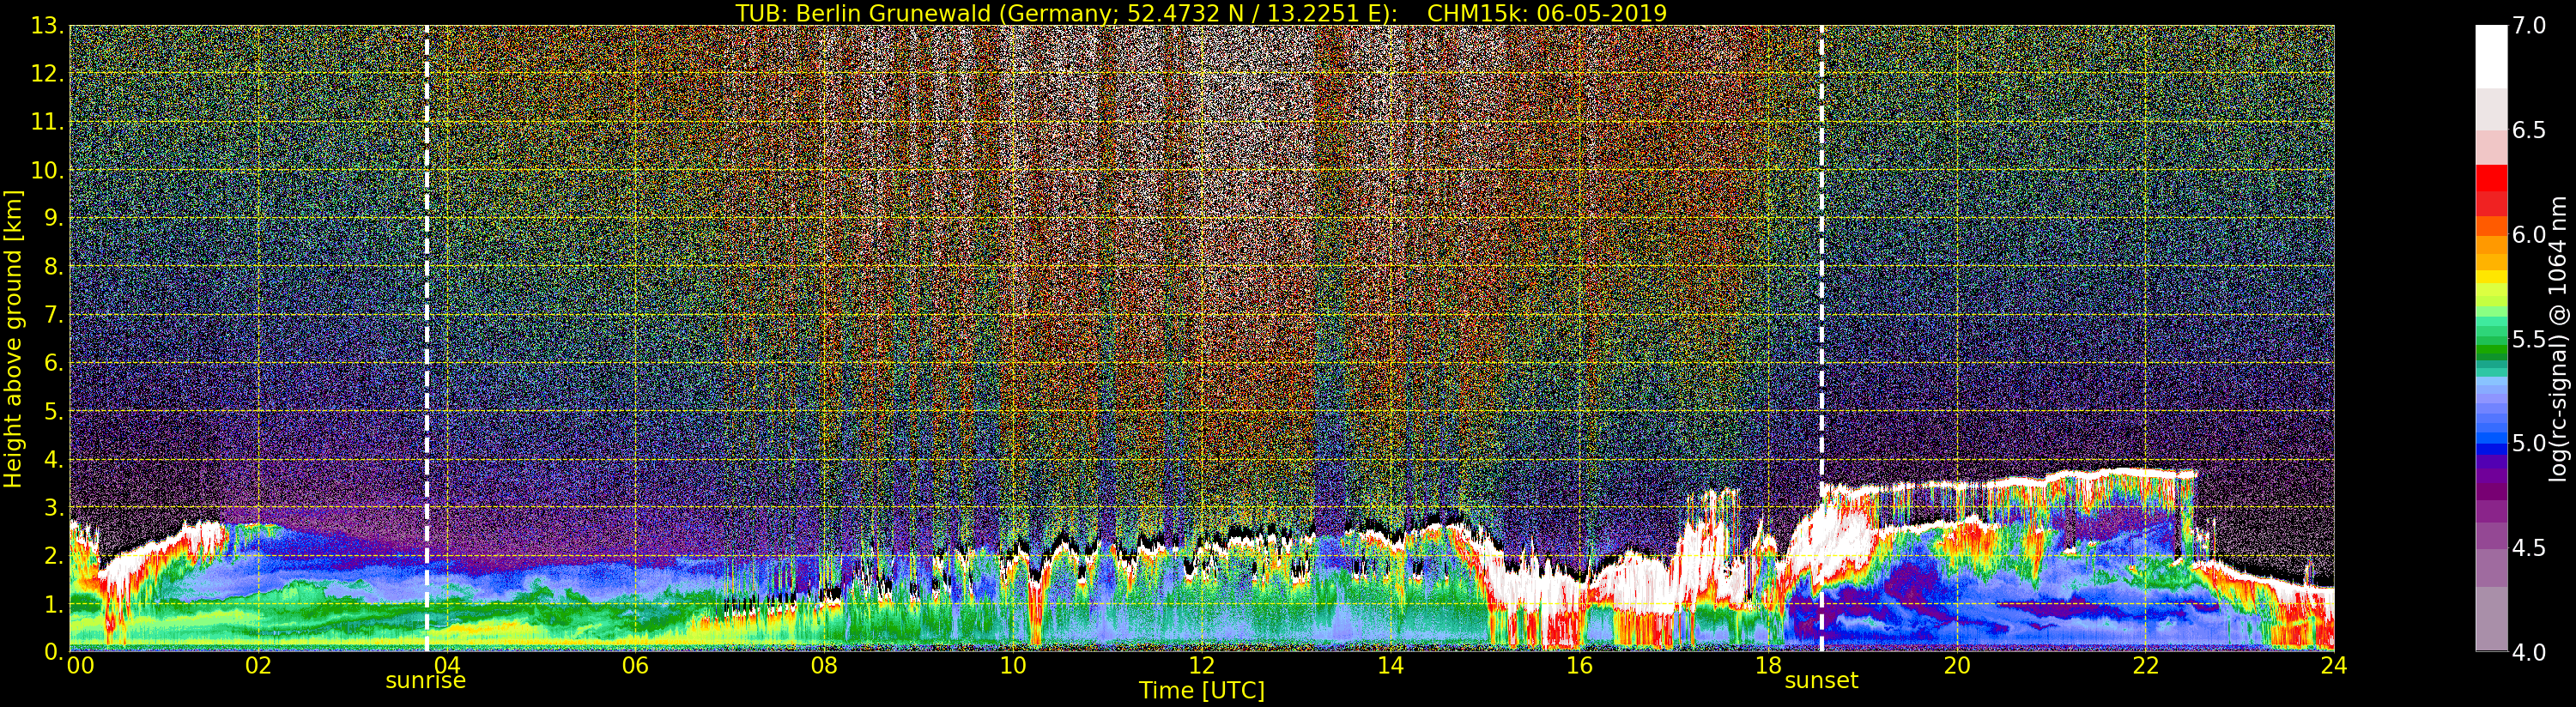Click the white dashed sunrise marker line
The width and height of the screenshot is (2576, 707).
(427, 300)
